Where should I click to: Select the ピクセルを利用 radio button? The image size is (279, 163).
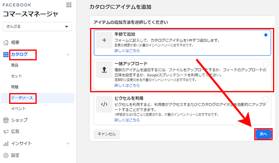coord(266,99)
